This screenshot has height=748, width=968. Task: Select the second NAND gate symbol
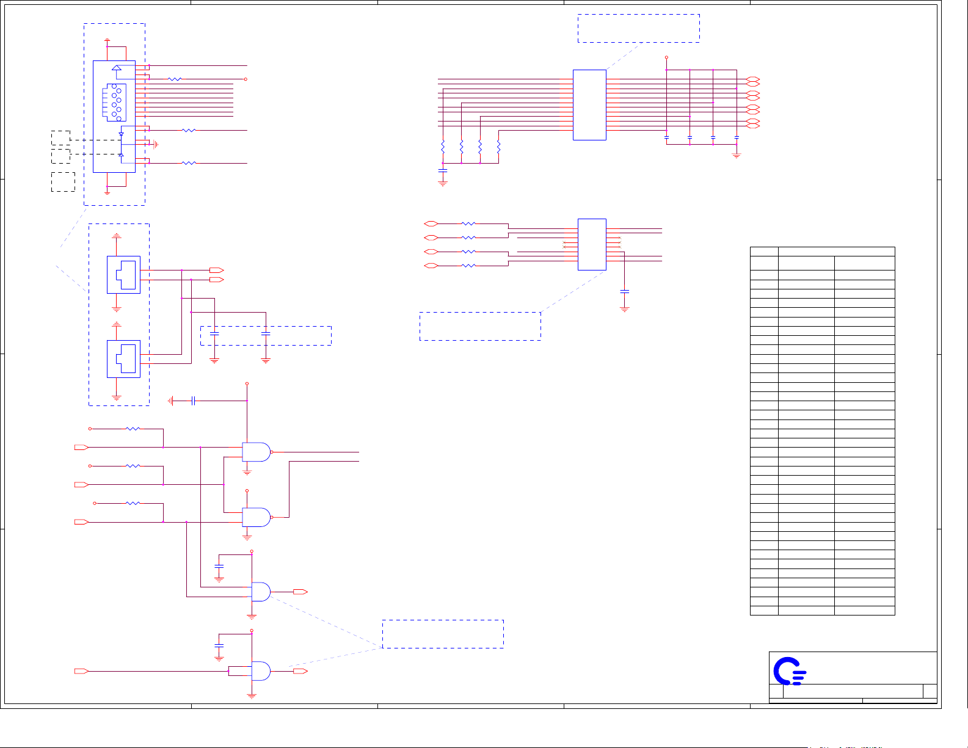pyautogui.click(x=257, y=517)
